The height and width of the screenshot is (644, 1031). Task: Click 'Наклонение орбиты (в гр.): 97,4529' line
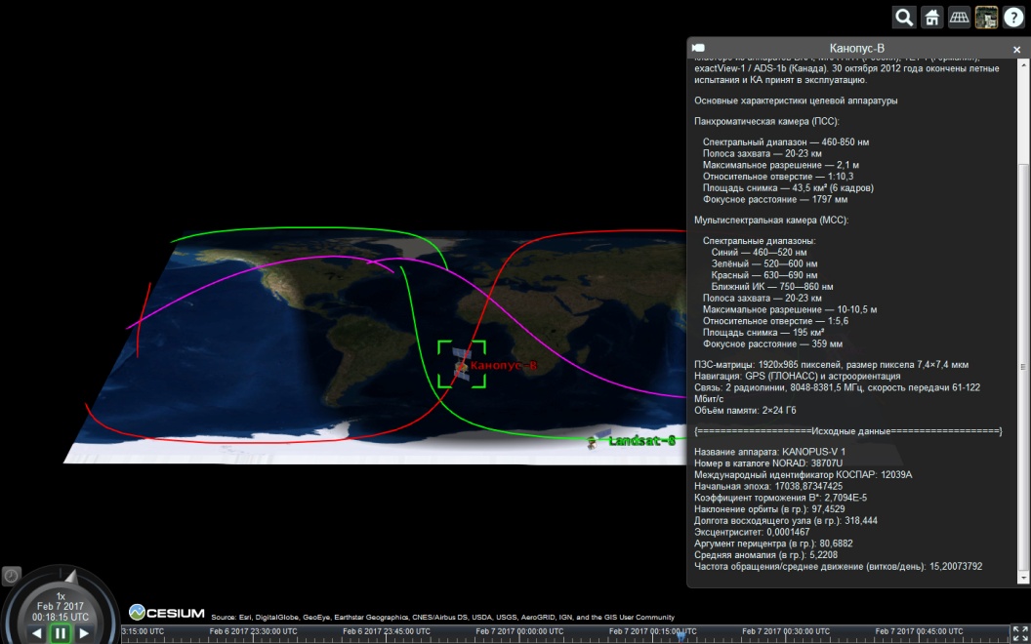point(769,509)
